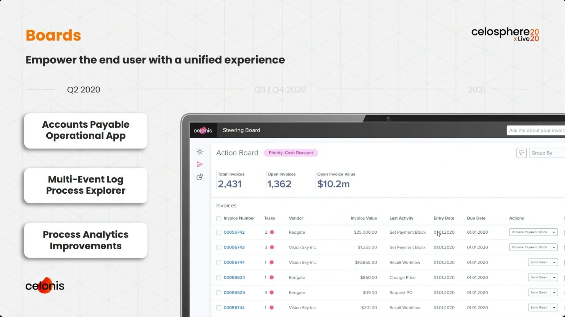Open Send Email arrow for invoice 00055525
The height and width of the screenshot is (317, 565).
pos(554,293)
